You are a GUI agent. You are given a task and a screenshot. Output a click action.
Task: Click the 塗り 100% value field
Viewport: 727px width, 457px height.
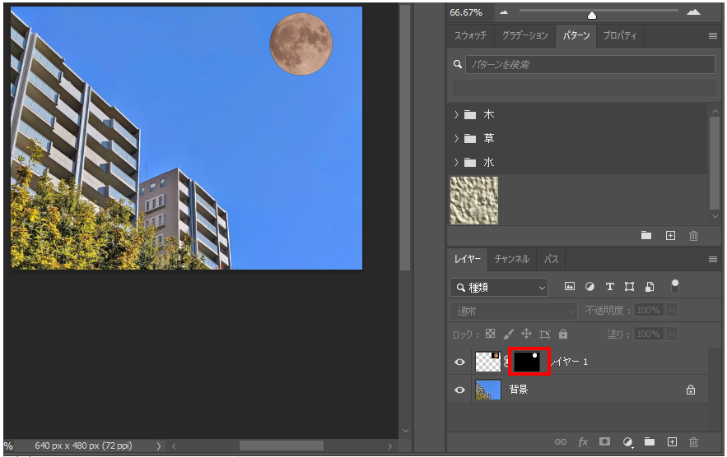coord(649,334)
